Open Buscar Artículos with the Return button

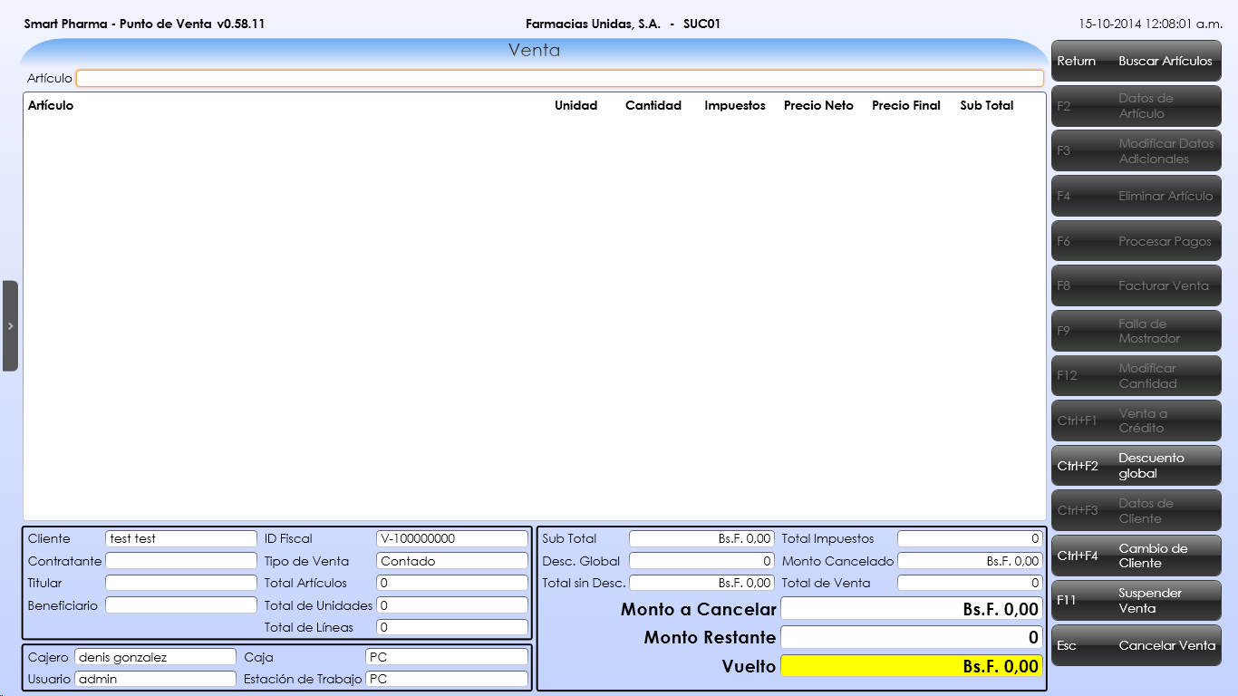pos(1136,61)
